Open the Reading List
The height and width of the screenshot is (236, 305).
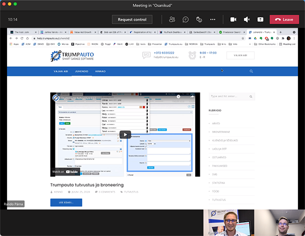click(287, 44)
